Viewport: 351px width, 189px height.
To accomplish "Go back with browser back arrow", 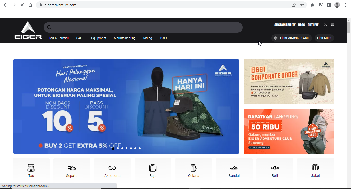I will (x=6, y=5).
